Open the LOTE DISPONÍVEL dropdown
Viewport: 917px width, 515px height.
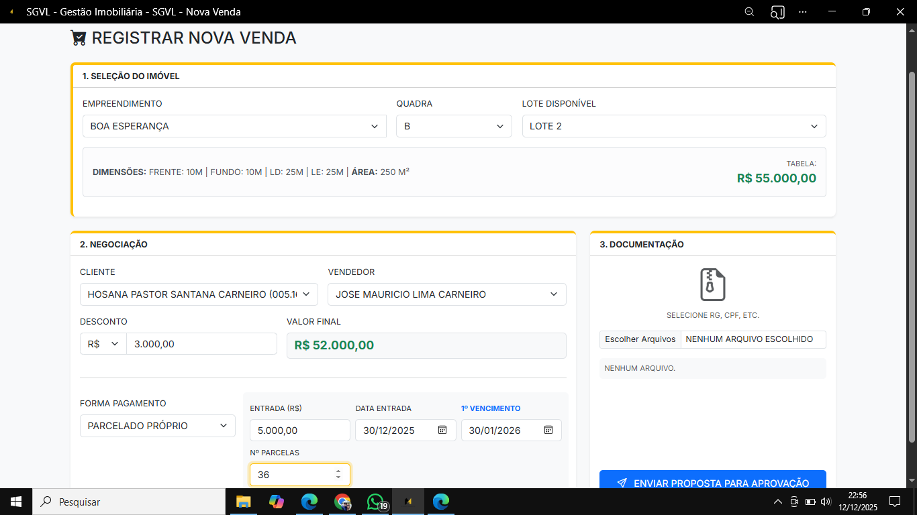pos(813,126)
